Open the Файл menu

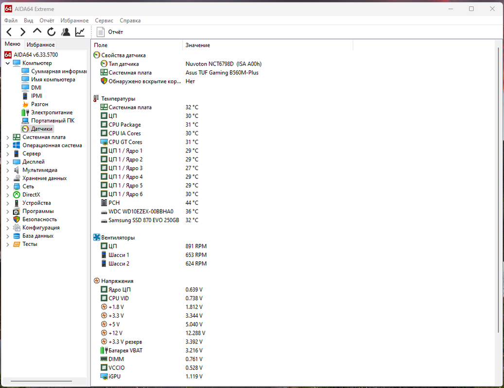11,20
